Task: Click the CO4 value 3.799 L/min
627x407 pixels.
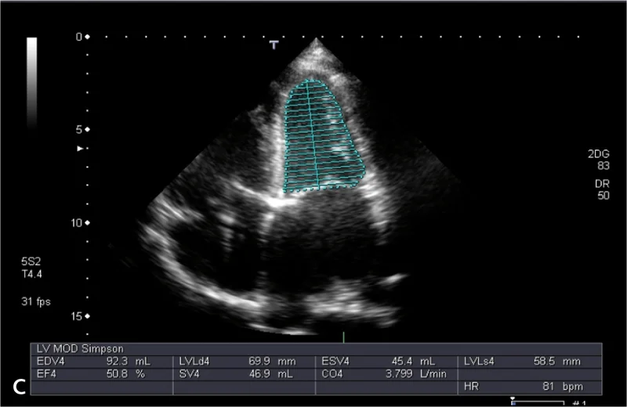Action: coord(416,374)
